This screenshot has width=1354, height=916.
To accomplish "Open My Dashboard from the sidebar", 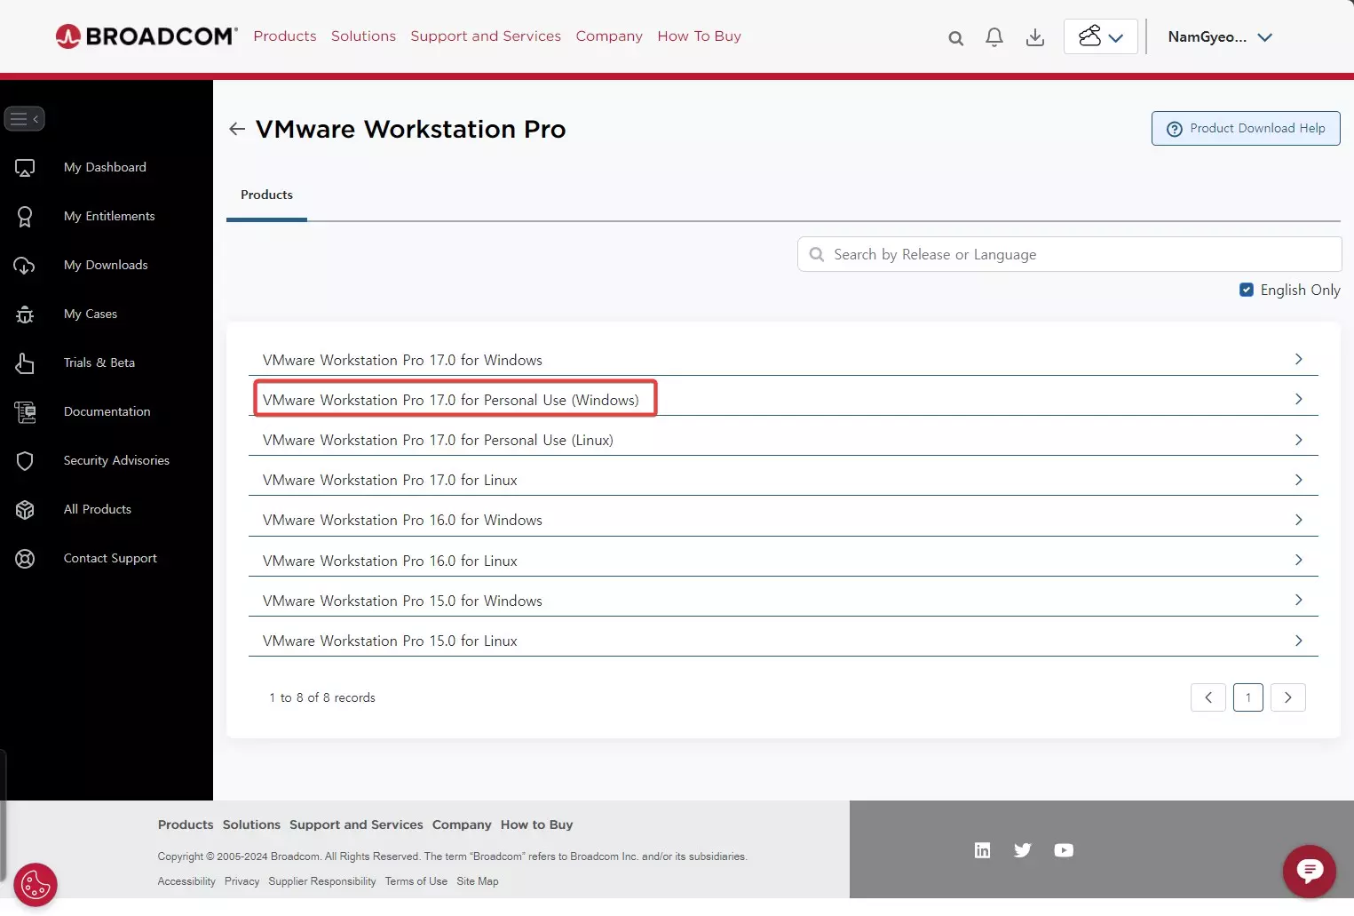I will pos(105,167).
